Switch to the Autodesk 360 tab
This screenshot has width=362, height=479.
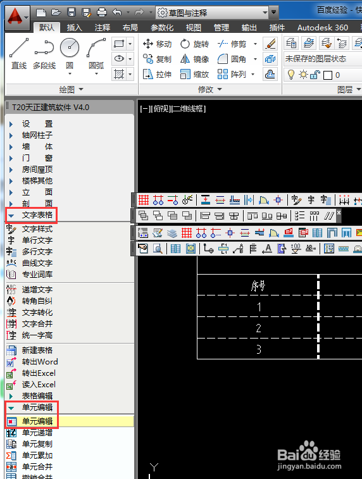[x=323, y=28]
